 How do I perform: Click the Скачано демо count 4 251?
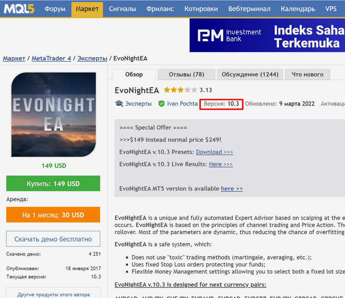click(95, 254)
